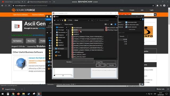The image size is (170, 96).
Task: Open Chrome extensions puzzle icon
Action: (x=157, y=6)
